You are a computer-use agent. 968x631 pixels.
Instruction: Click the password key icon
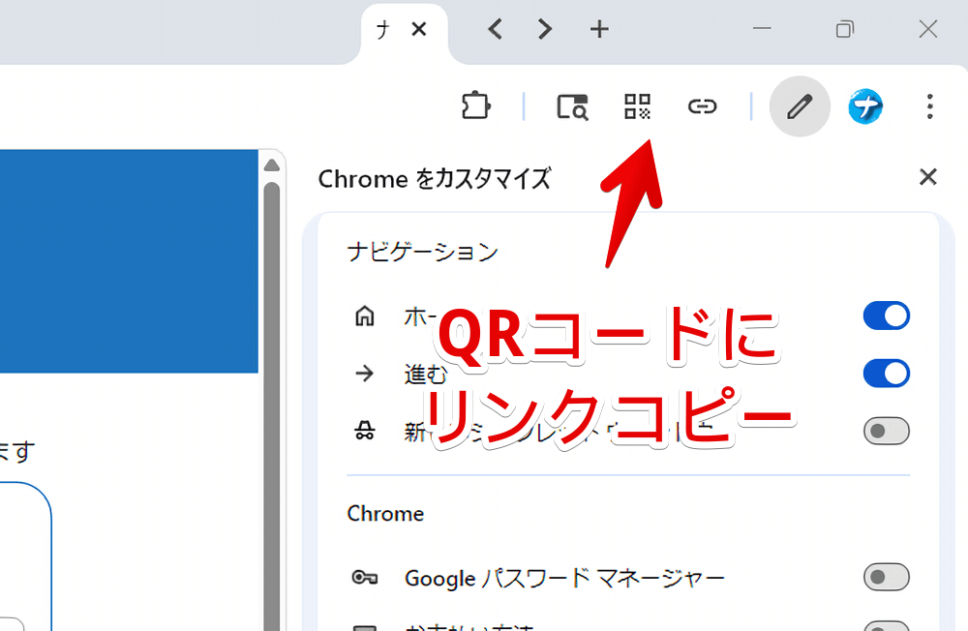(364, 577)
